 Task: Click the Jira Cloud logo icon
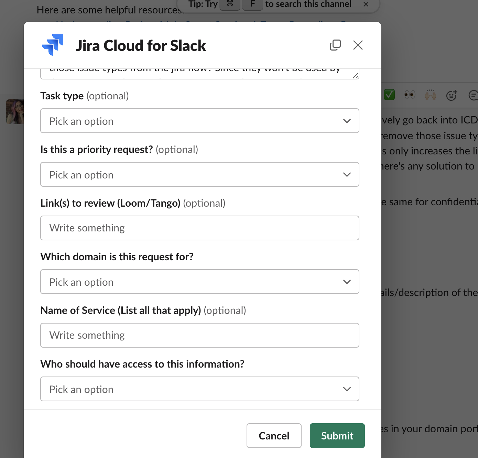click(52, 45)
